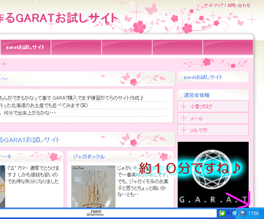The height and width of the screenshot is (219, 264).
Task: Click the ジャガポックル product photo
Action: click(93, 186)
